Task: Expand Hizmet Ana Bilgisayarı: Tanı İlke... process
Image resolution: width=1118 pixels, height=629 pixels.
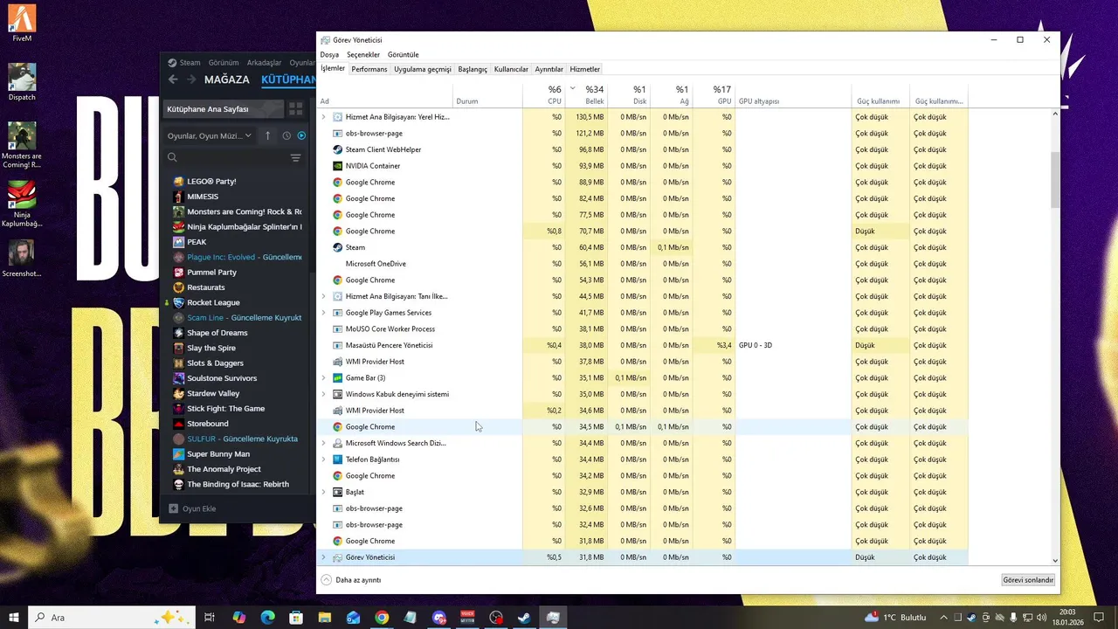Action: [323, 296]
